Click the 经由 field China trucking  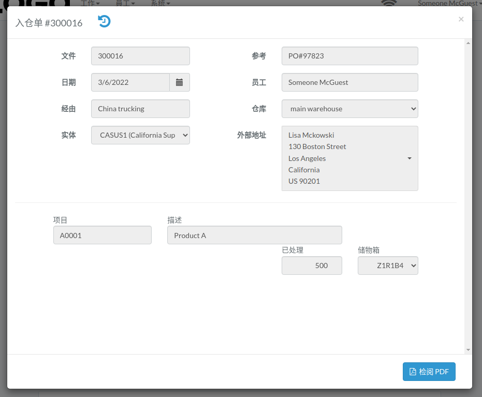140,109
